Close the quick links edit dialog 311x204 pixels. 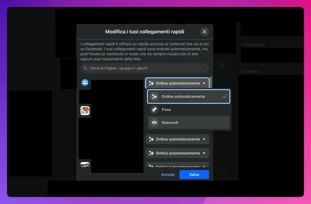click(204, 32)
